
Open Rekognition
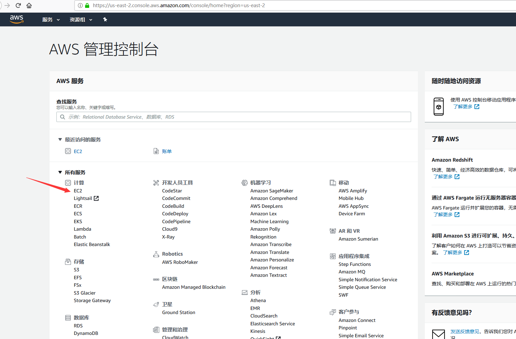pyautogui.click(x=263, y=237)
